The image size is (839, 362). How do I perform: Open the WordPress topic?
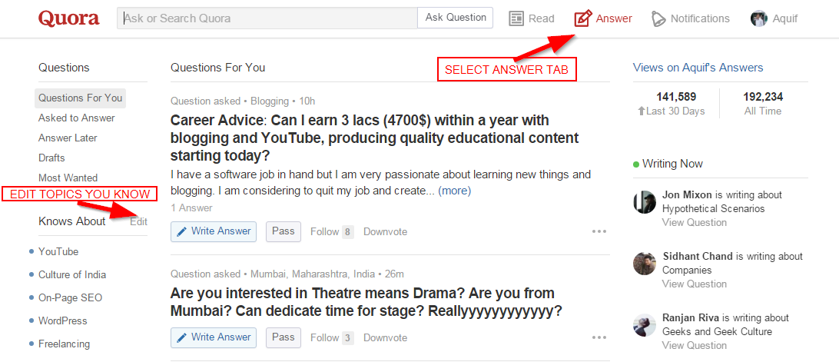tap(62, 320)
